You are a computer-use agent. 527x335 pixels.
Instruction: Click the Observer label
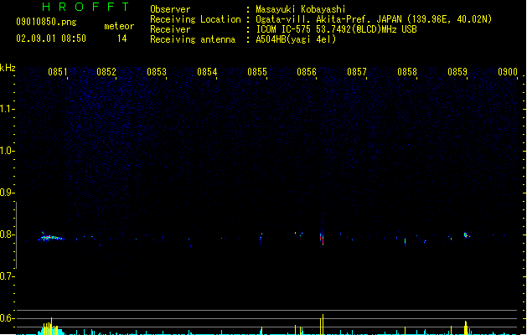170,9
